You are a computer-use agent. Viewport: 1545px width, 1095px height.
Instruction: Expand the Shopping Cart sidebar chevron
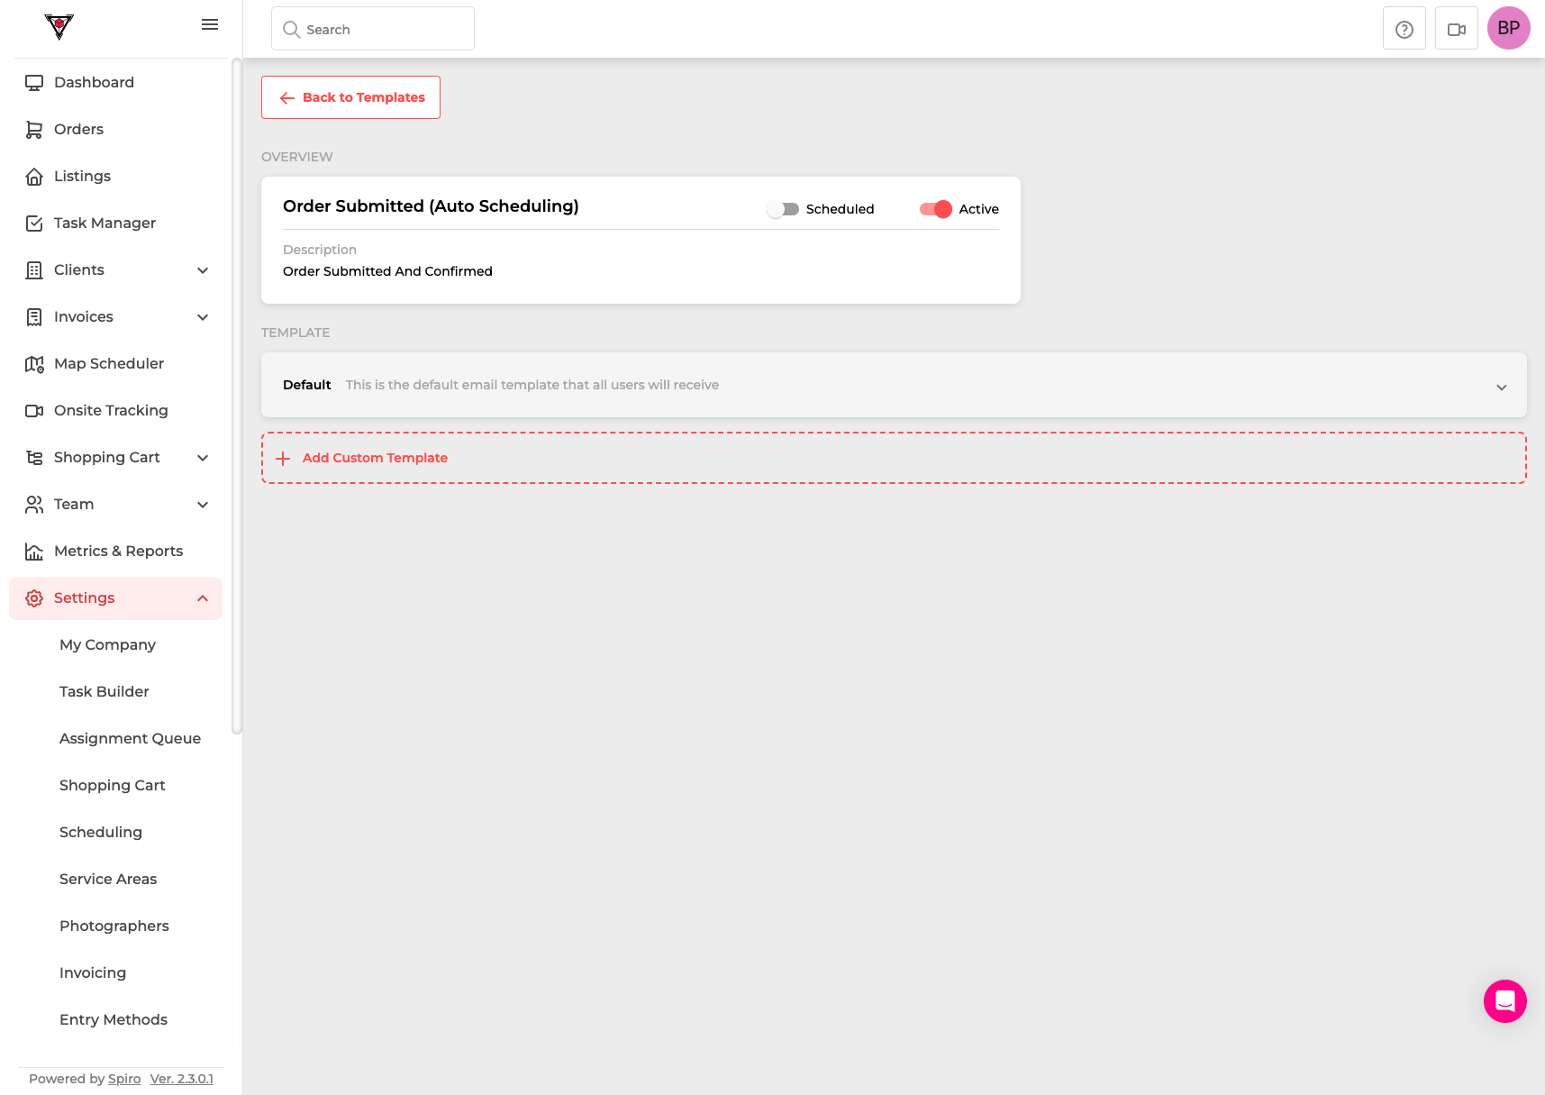(x=203, y=458)
